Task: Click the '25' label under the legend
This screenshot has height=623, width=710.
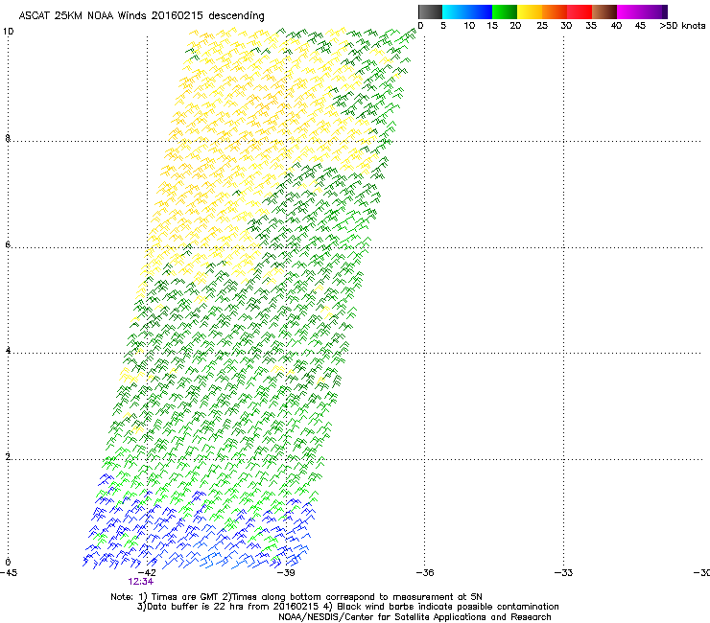Action: (x=542, y=26)
